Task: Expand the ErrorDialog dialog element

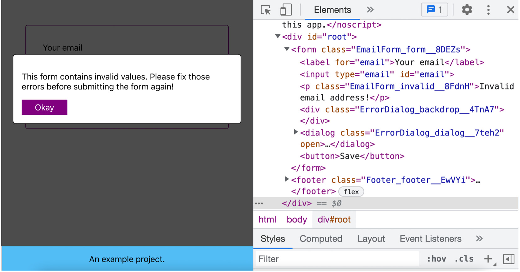Action: pyautogui.click(x=295, y=132)
